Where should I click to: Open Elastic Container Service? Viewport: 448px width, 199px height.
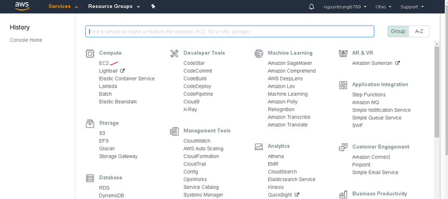(x=127, y=78)
